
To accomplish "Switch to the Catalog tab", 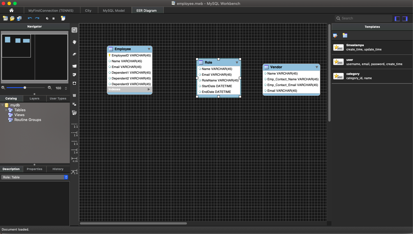I will pyautogui.click(x=11, y=98).
